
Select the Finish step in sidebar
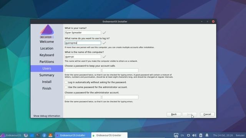[x=47, y=89]
